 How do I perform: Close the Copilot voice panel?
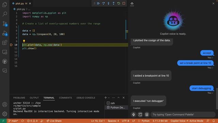coord(214,3)
